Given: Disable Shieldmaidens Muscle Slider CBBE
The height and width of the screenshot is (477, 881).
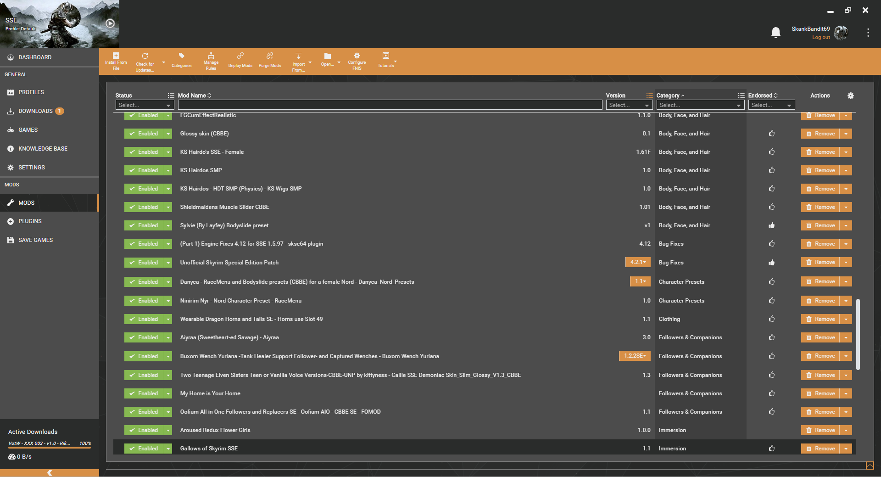Looking at the screenshot, I should [144, 207].
